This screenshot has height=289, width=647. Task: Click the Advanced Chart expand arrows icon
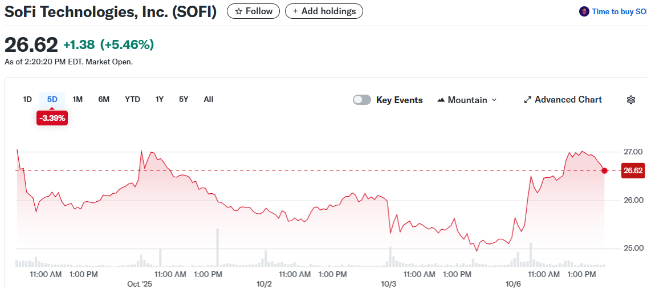coord(527,100)
